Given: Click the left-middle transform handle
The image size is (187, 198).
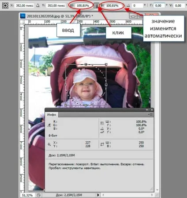Looking at the screenshot, I should click(x=66, y=85).
